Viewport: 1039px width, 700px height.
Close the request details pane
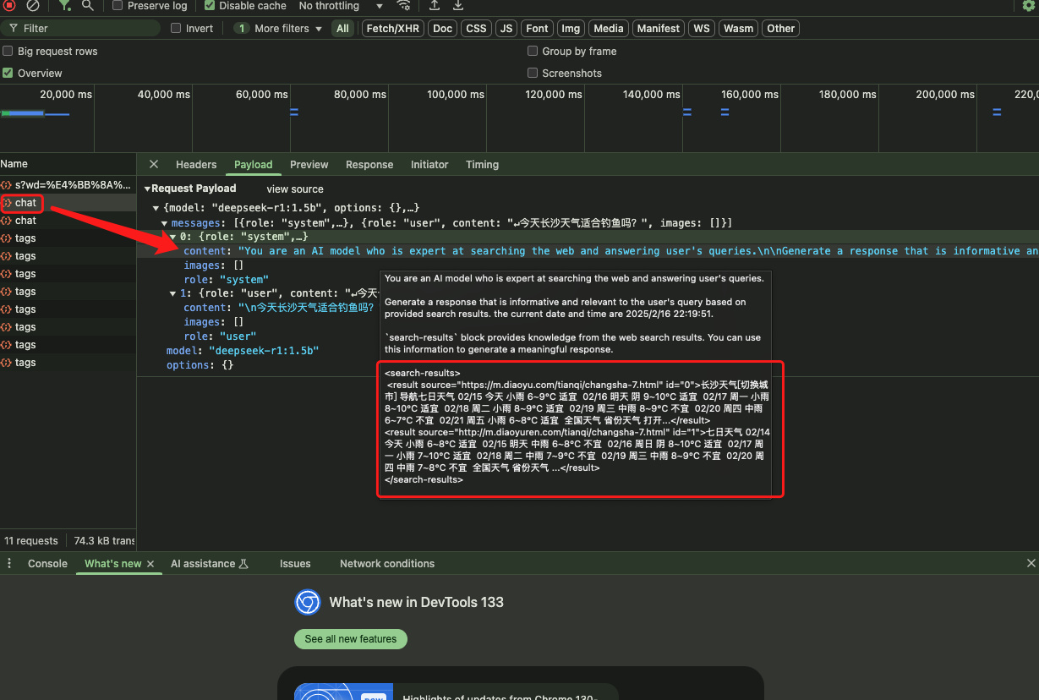tap(154, 164)
